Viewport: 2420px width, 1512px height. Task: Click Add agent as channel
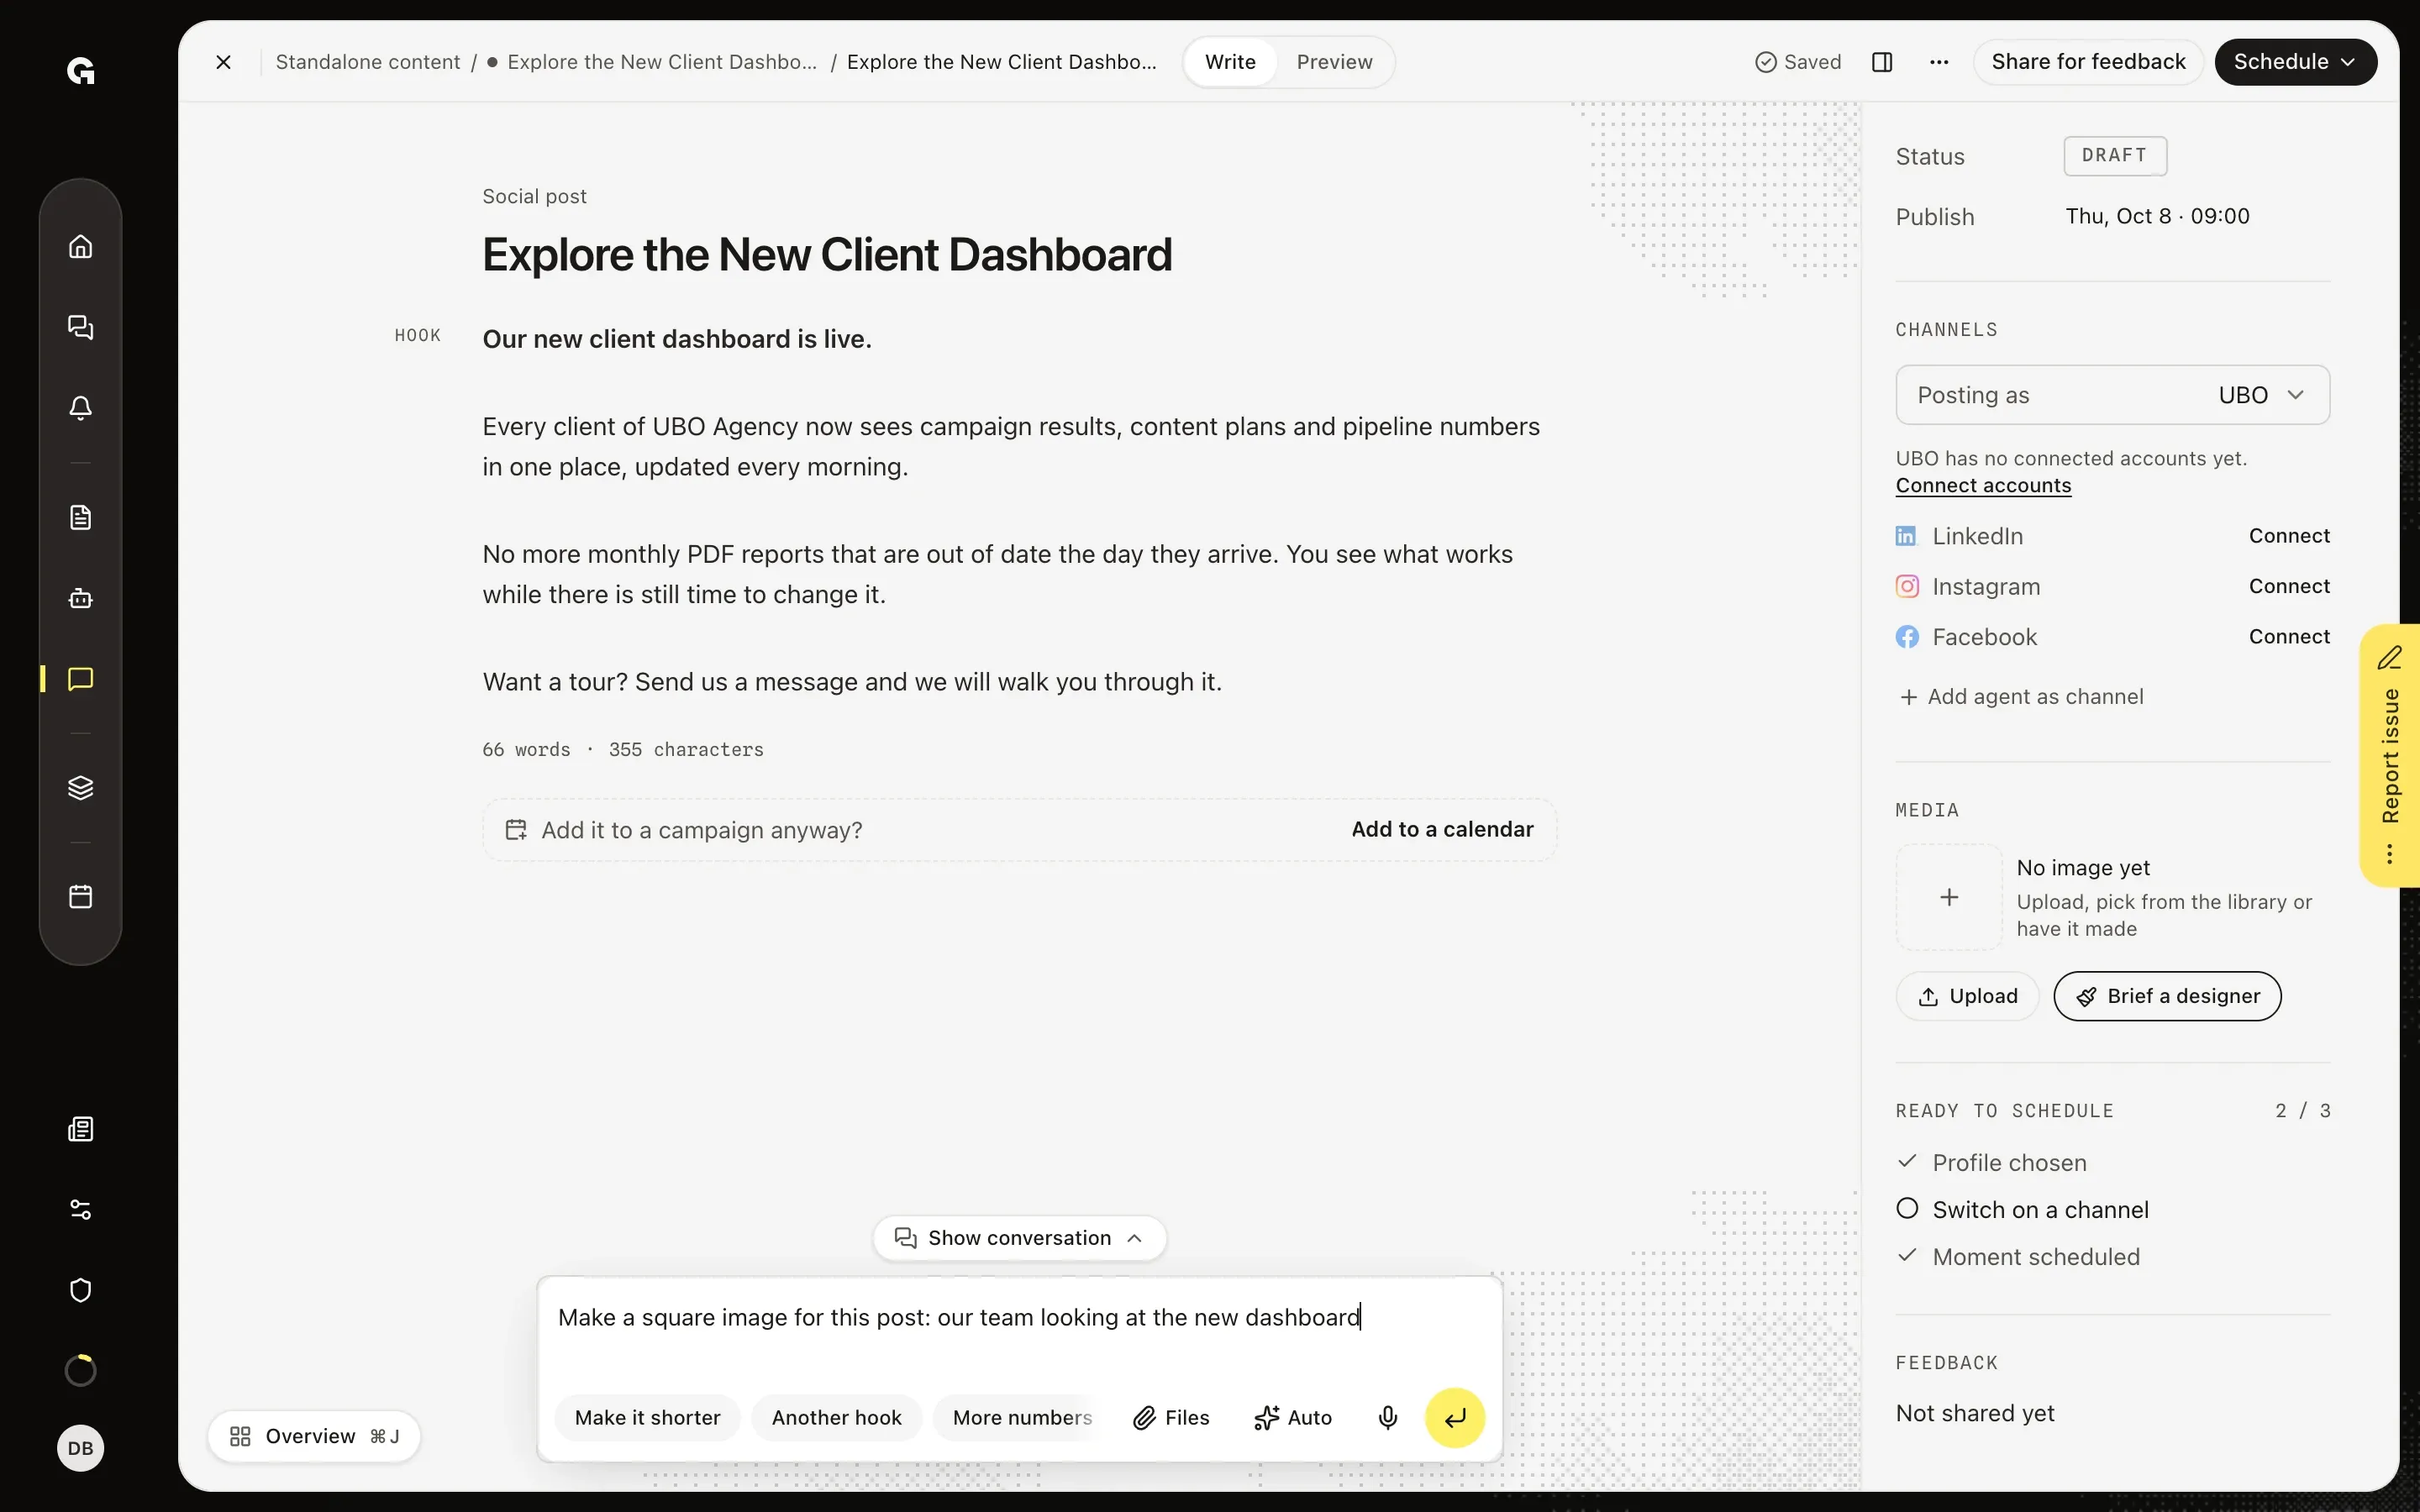click(2021, 697)
